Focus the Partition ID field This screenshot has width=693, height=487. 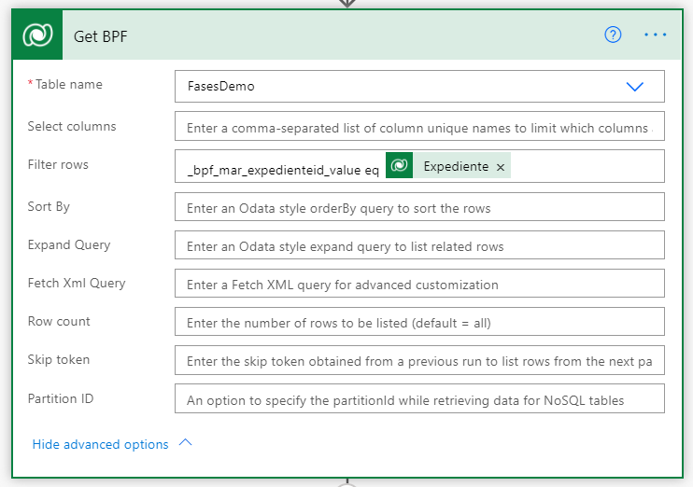(419, 398)
